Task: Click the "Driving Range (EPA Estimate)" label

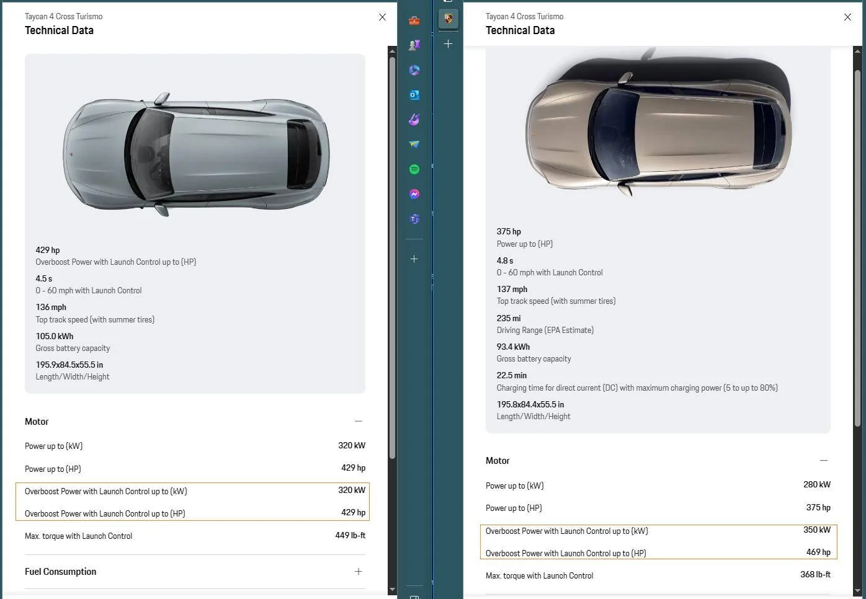Action: click(545, 331)
